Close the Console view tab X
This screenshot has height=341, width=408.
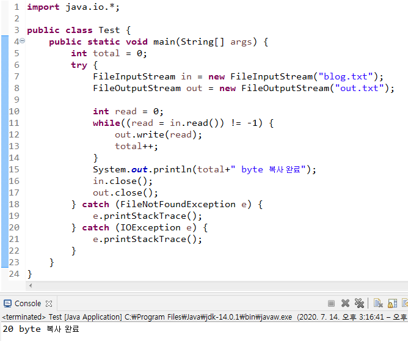pos(49,304)
